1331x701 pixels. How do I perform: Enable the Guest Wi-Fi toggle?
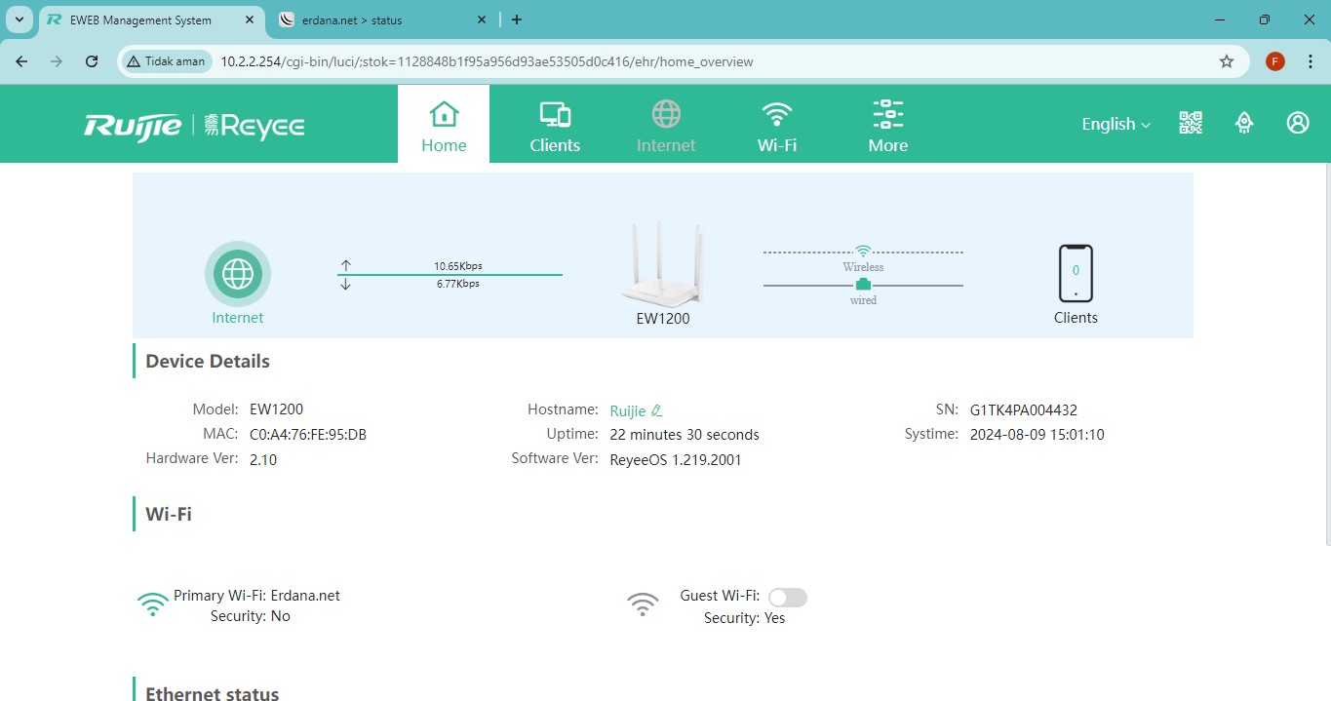787,598
